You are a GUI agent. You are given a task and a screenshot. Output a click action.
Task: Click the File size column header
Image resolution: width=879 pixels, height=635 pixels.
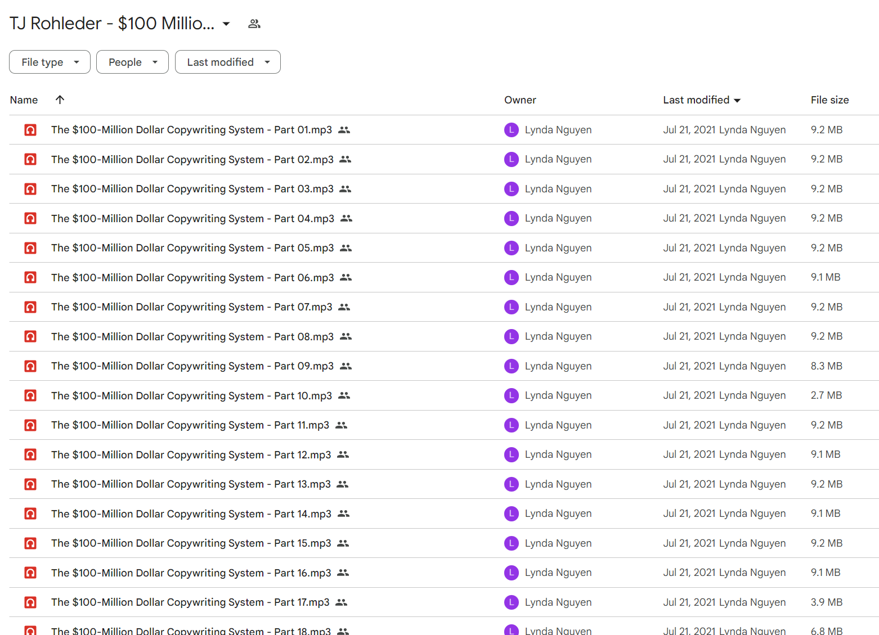(829, 100)
